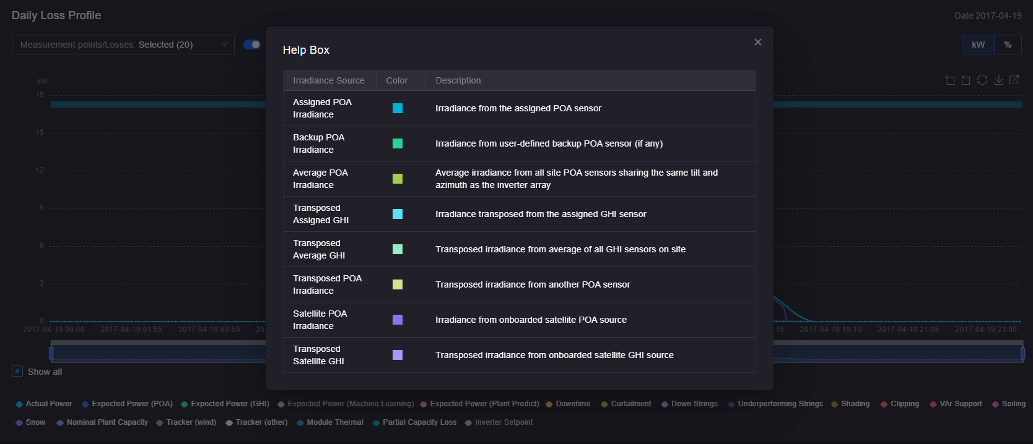Toggle the Tracker (wind) legend entry
The height and width of the screenshot is (444, 1033).
[186, 422]
